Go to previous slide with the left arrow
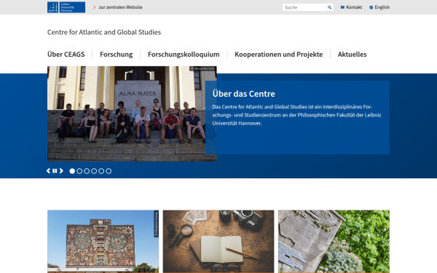The image size is (437, 273). click(x=49, y=171)
